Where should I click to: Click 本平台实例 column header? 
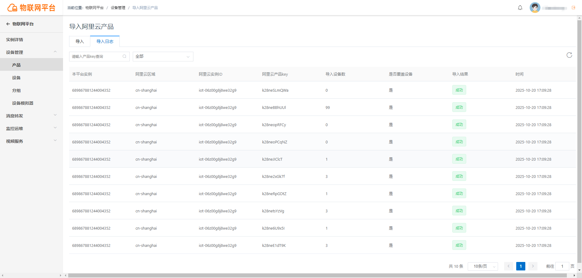point(82,74)
